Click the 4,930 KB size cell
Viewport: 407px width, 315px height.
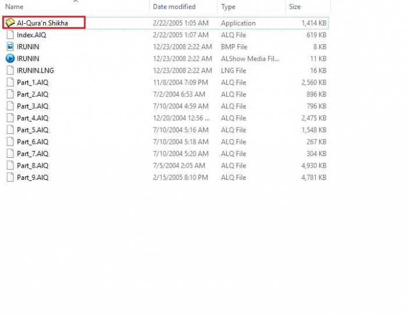314,166
